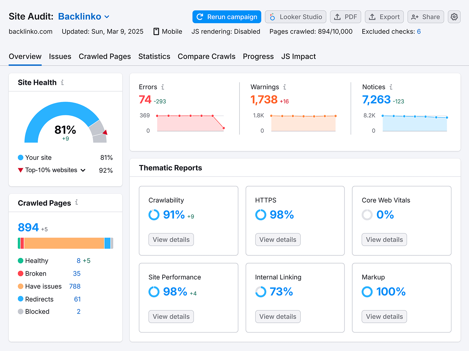View details for Site Performance
Viewport: 469px width, 351px height.
[171, 317]
